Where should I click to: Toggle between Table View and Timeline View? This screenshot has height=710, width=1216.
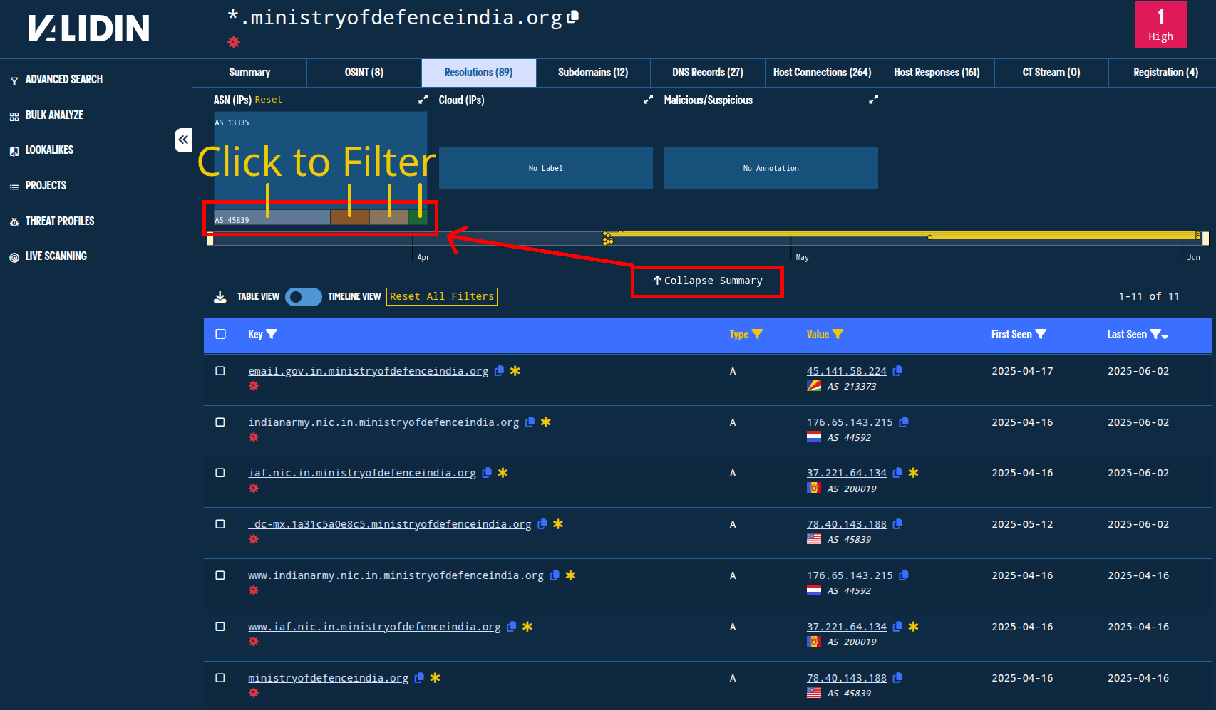point(304,296)
